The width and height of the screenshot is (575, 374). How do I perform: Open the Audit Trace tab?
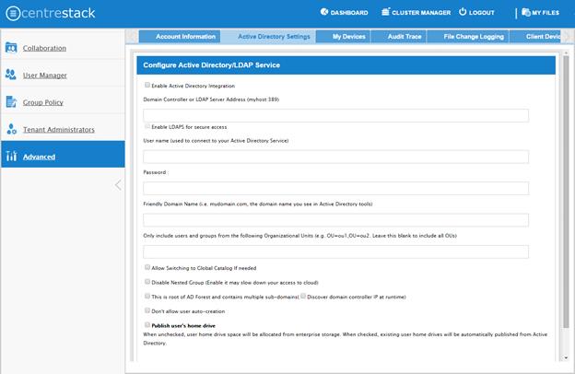pyautogui.click(x=403, y=37)
